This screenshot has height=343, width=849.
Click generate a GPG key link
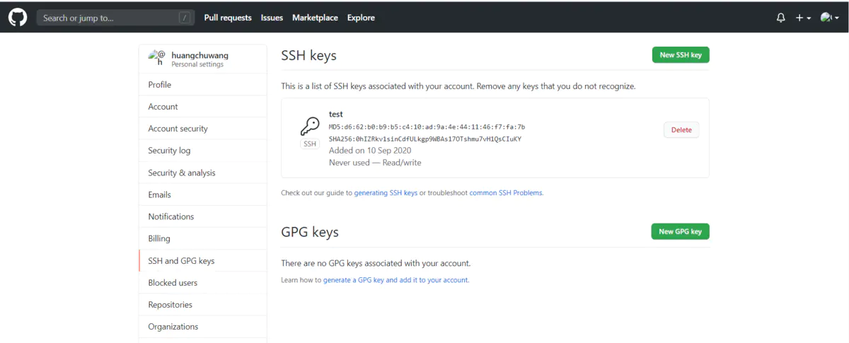click(x=395, y=280)
